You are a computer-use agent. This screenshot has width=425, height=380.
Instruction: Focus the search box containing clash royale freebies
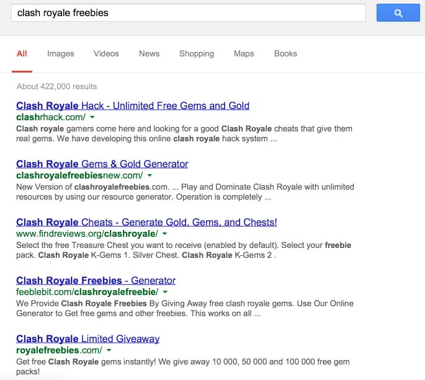click(189, 13)
